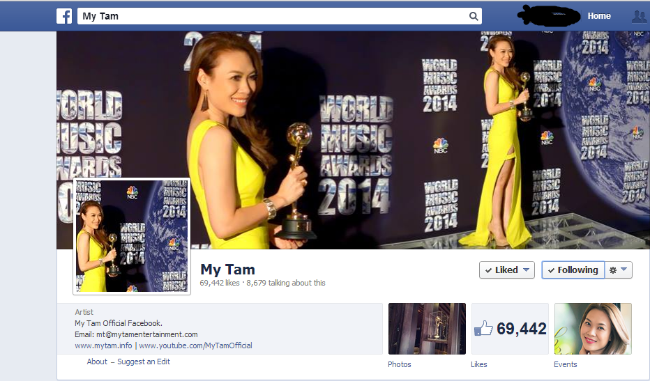This screenshot has width=650, height=381.
Task: Open the cover photo
Action: pyautogui.click(x=353, y=140)
